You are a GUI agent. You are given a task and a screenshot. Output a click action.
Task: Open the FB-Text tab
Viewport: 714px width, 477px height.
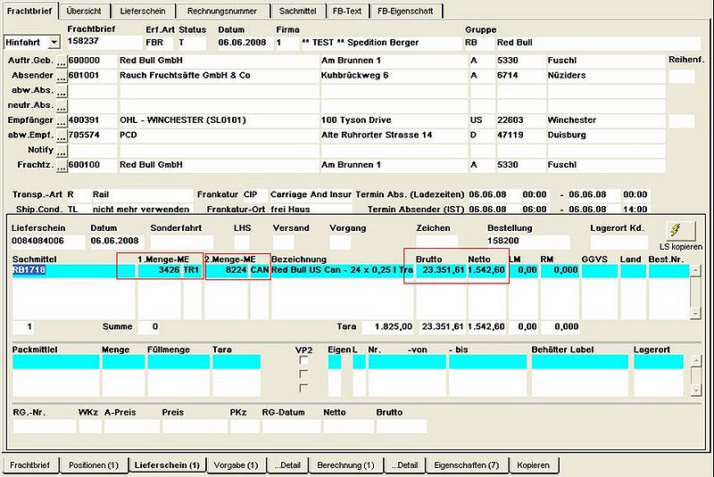[347, 11]
